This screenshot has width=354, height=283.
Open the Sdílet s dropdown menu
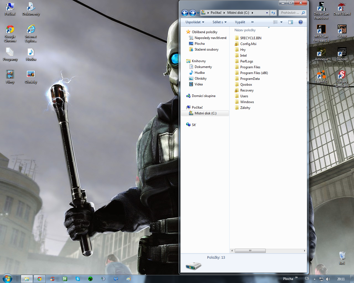[x=220, y=22]
